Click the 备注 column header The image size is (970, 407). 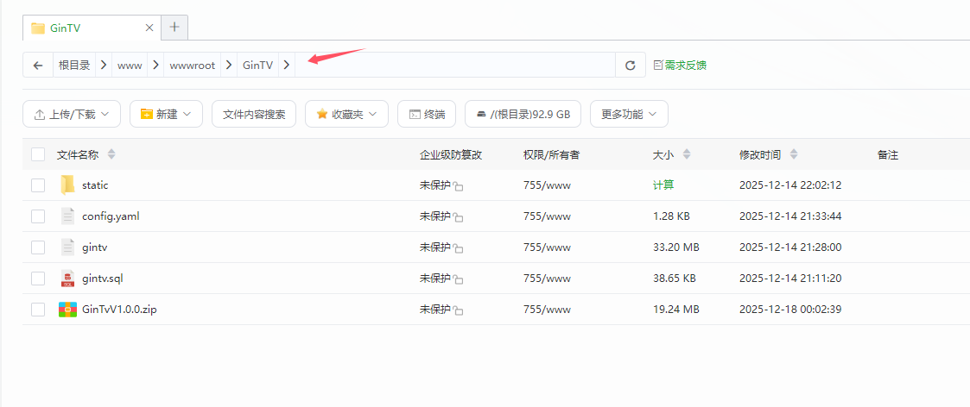coord(888,155)
